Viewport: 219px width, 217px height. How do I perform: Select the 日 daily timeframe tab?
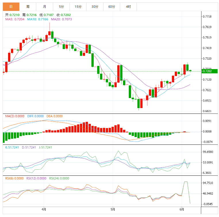point(11,7)
